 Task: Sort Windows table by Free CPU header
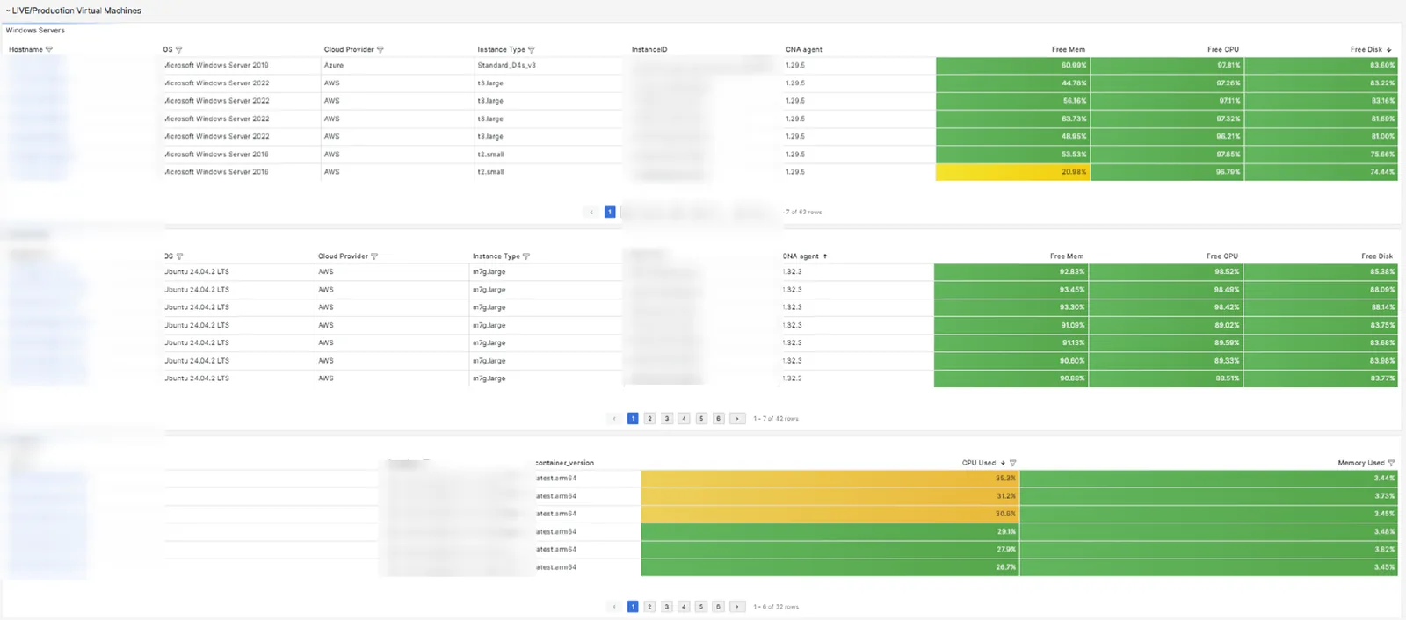(1222, 50)
